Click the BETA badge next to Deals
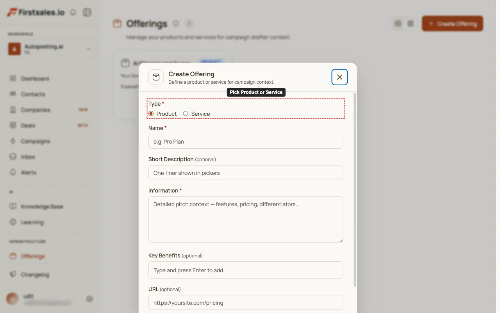This screenshot has width=500, height=313. coord(83,126)
